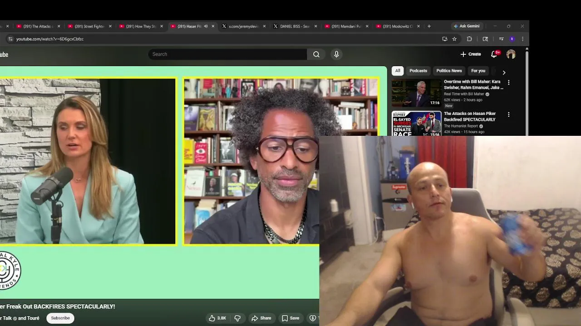The width and height of the screenshot is (581, 326).
Task: Open the browser extensions puzzle icon
Action: [x=469, y=39]
